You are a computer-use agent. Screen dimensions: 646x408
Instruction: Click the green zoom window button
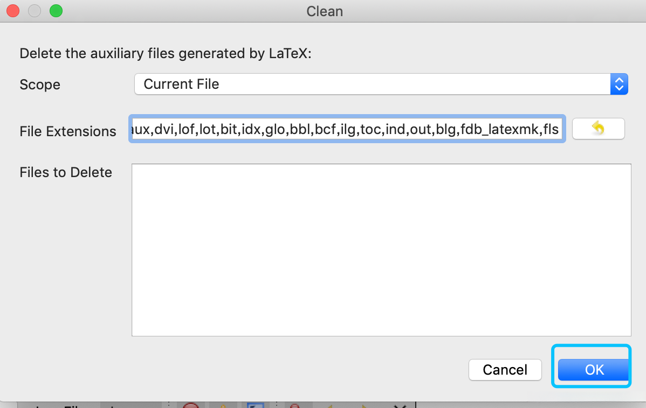click(x=56, y=11)
